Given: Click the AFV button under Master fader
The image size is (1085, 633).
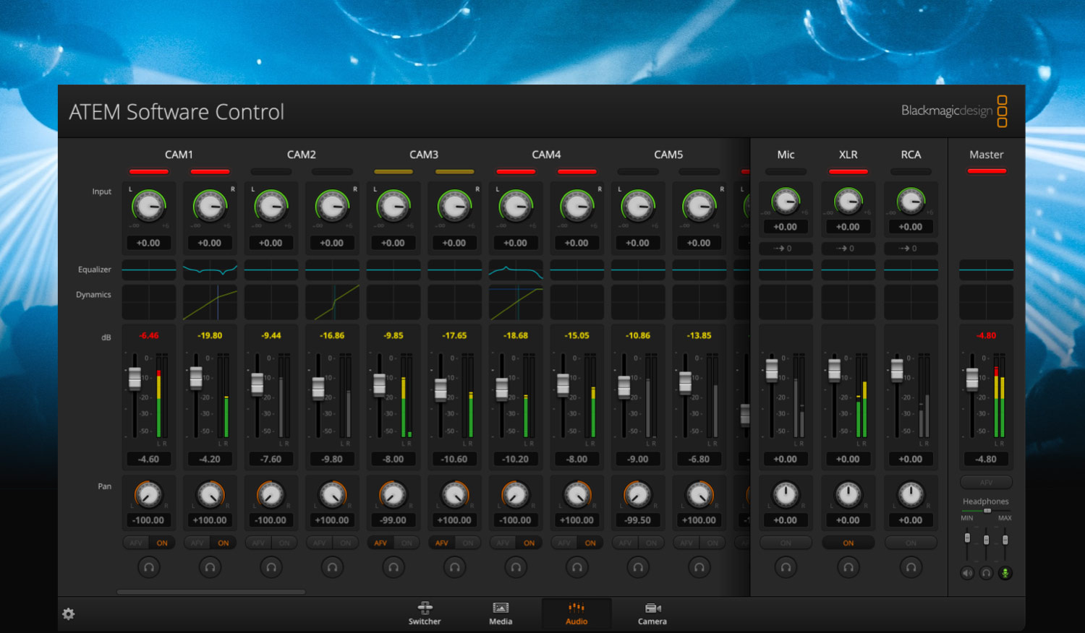Looking at the screenshot, I should click(985, 482).
